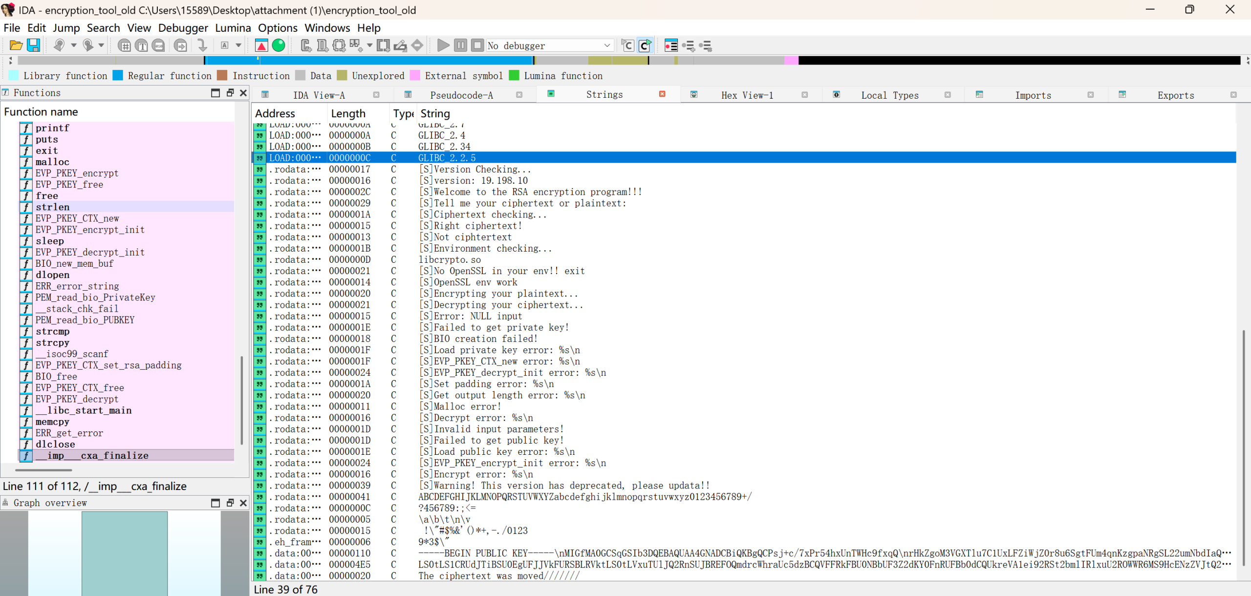
Task: Switch to the Pseudocode-A tab
Action: point(461,95)
